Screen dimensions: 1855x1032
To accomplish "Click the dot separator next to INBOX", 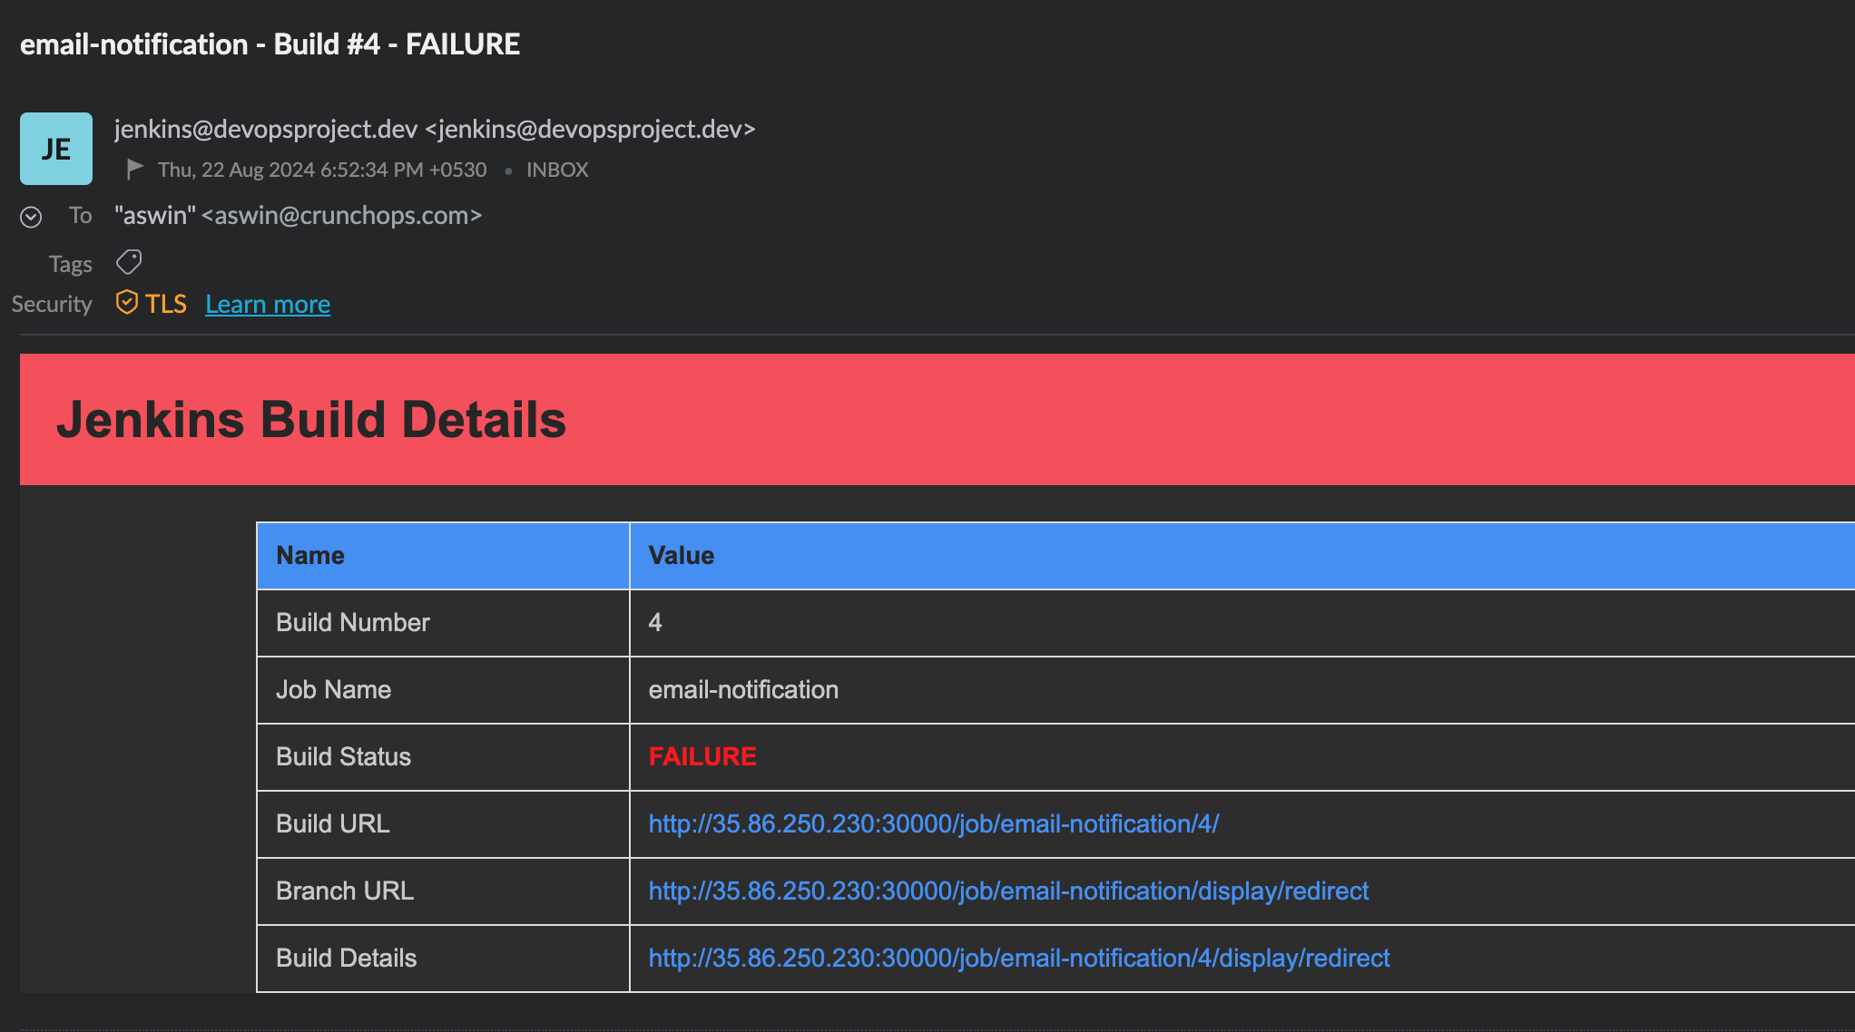I will tap(508, 170).
